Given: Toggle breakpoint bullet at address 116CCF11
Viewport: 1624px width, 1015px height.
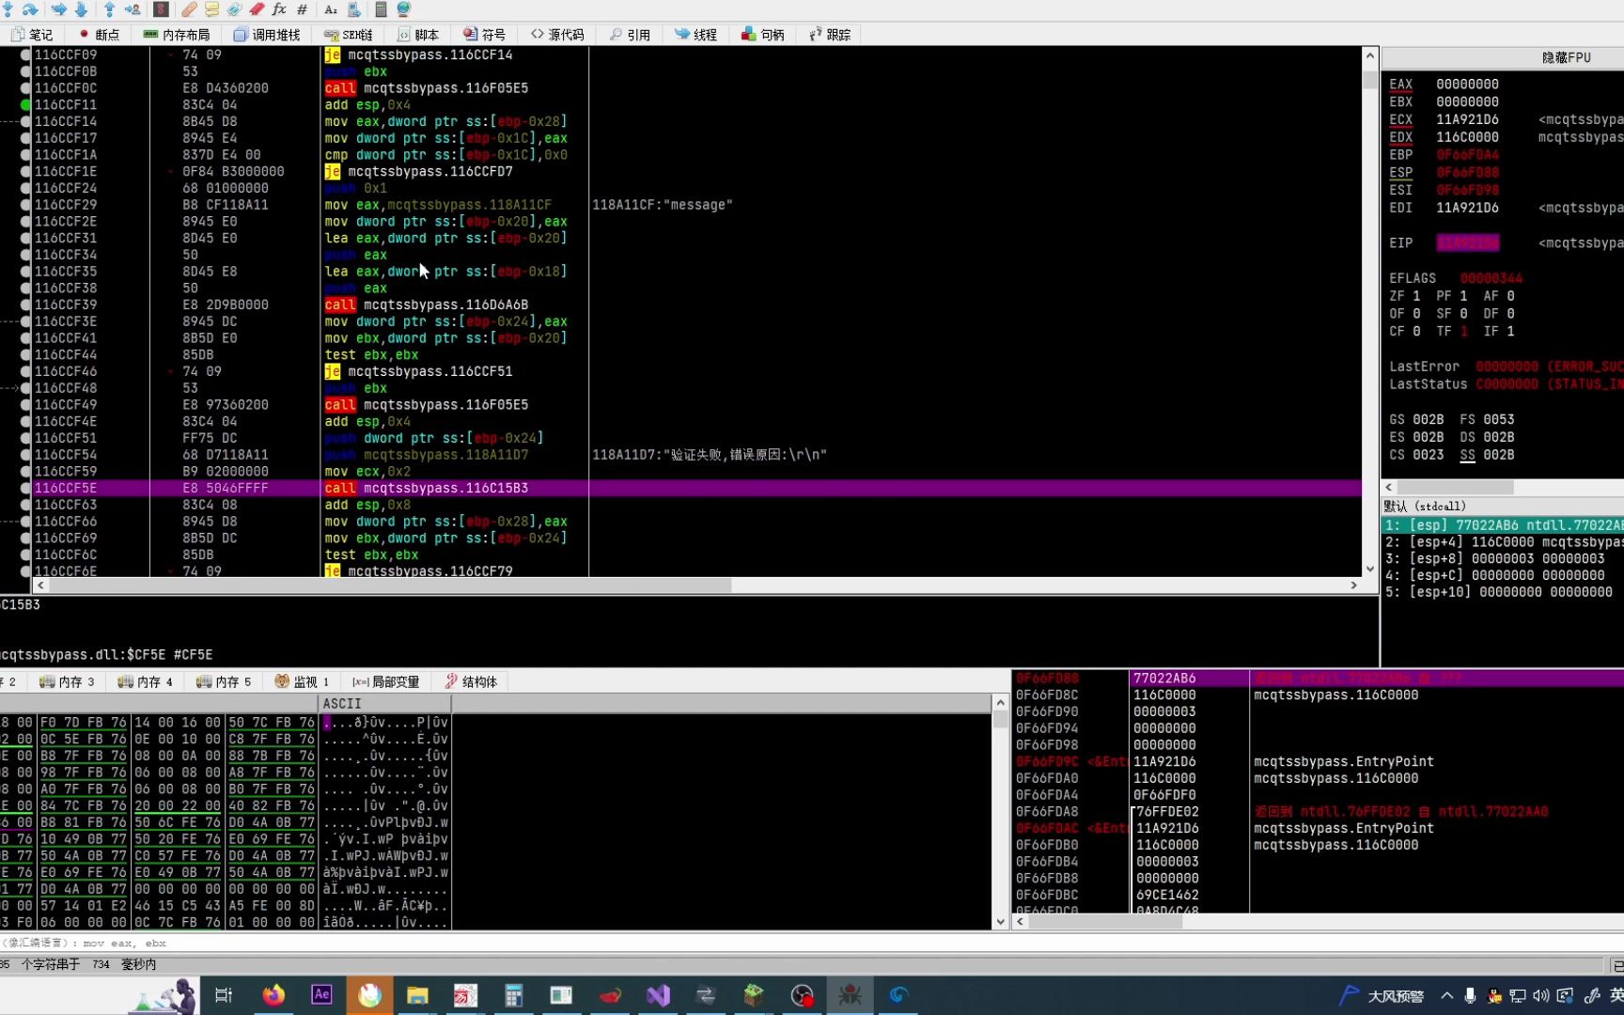Looking at the screenshot, I should point(25,104).
